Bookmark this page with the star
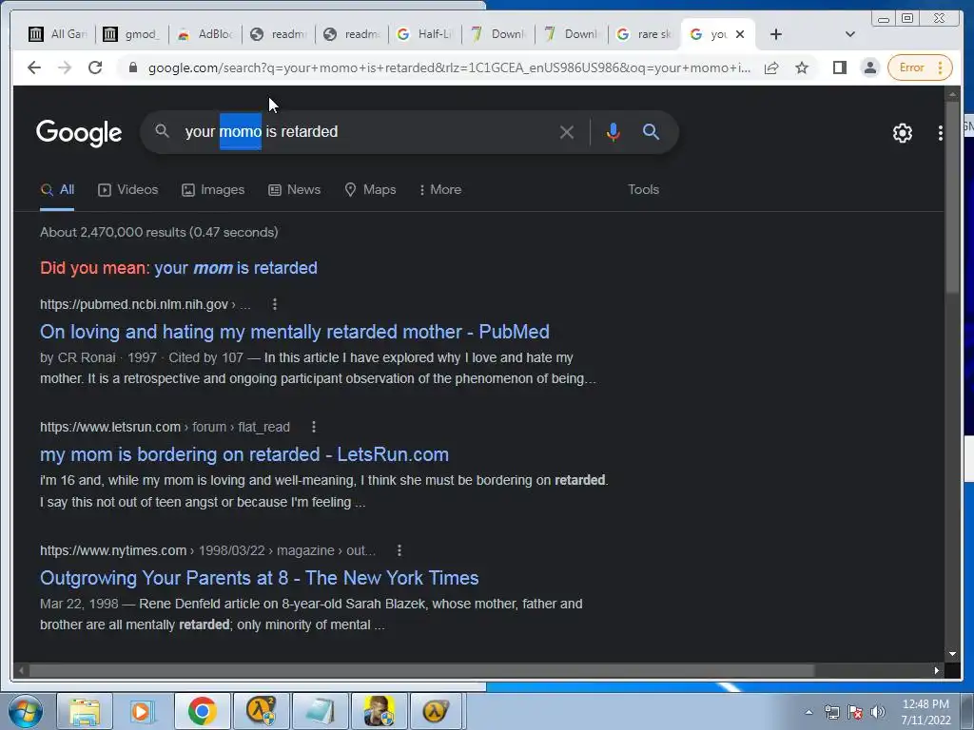Viewport: 974px width, 730px height. (802, 67)
